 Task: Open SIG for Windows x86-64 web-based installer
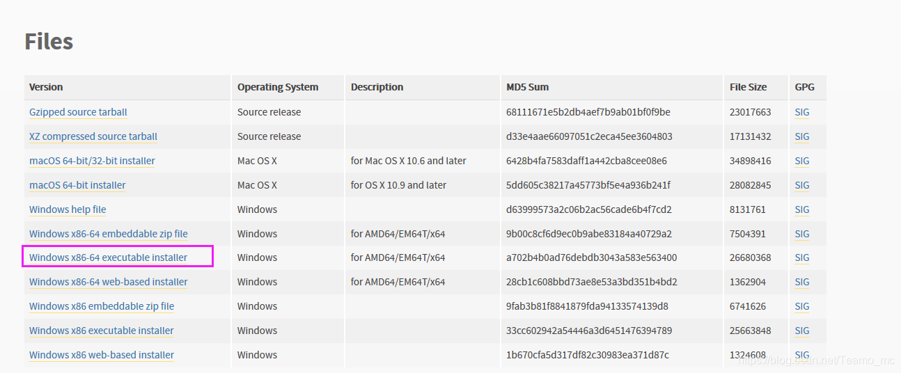pyautogui.click(x=802, y=282)
